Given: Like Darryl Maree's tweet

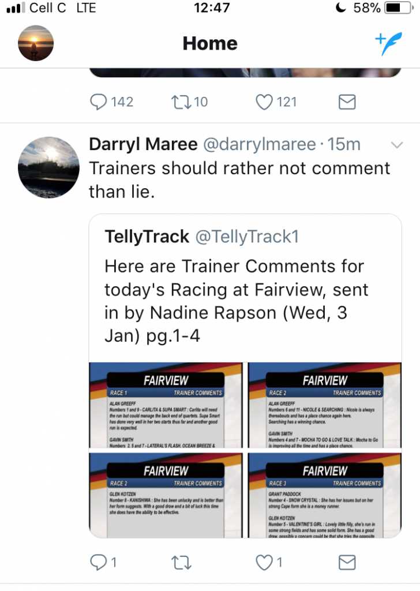Looking at the screenshot, I should pyautogui.click(x=264, y=562).
